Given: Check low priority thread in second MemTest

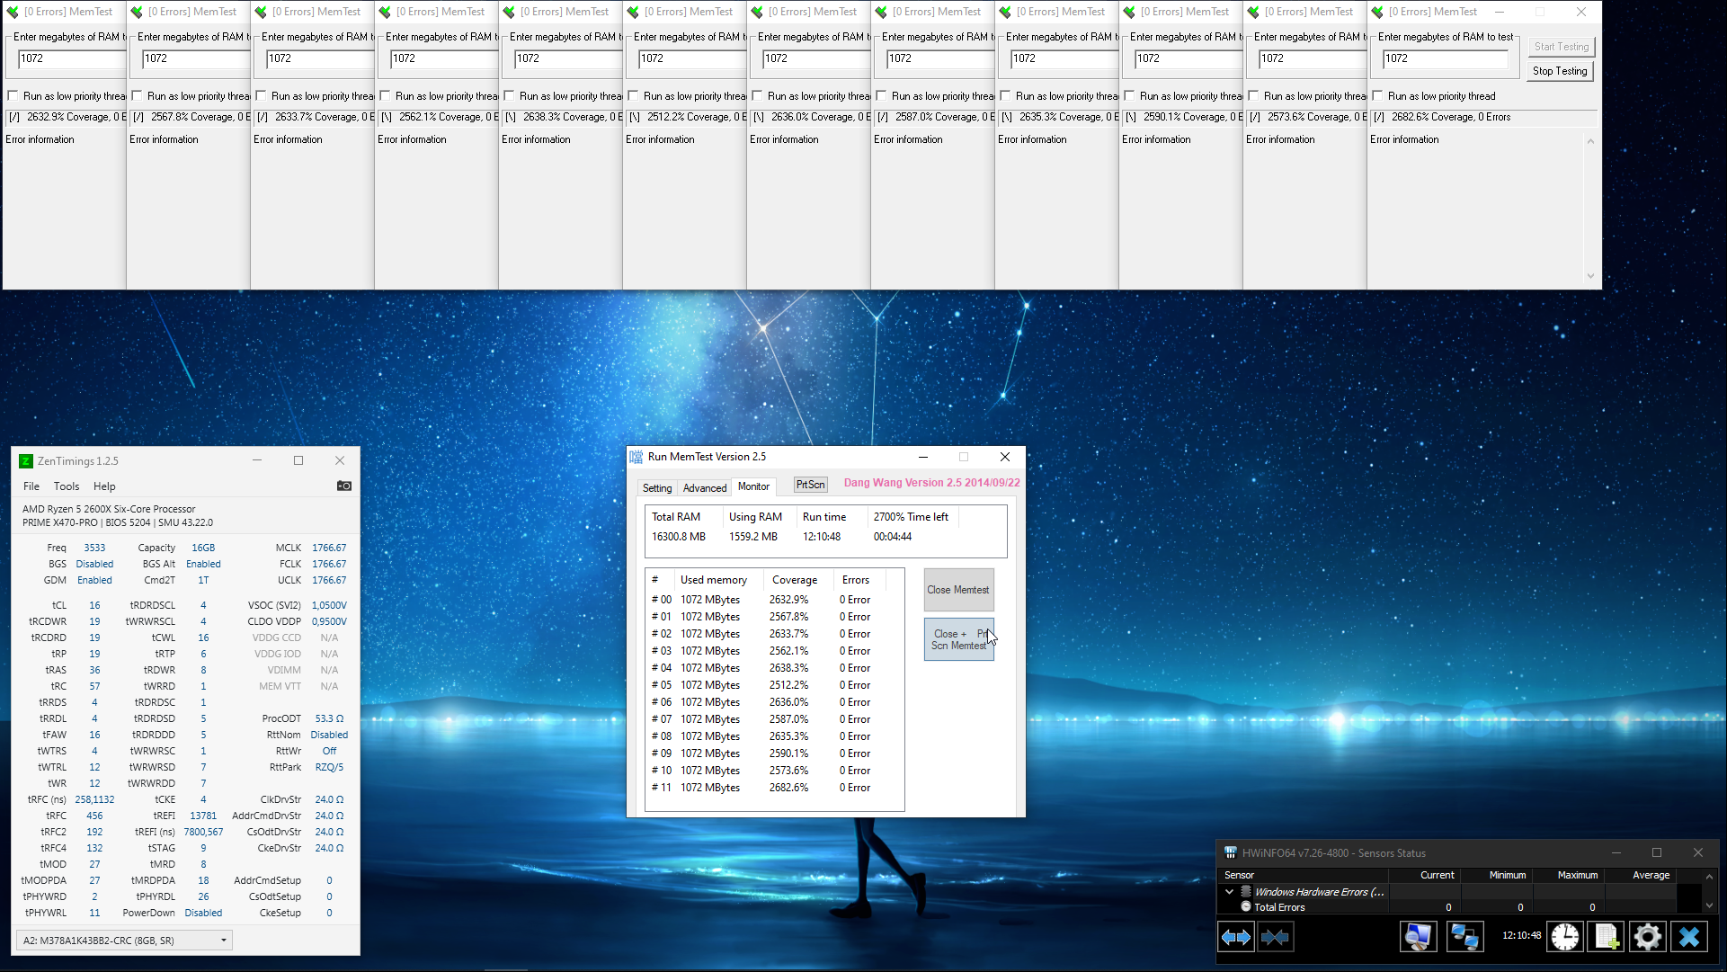Looking at the screenshot, I should point(138,96).
